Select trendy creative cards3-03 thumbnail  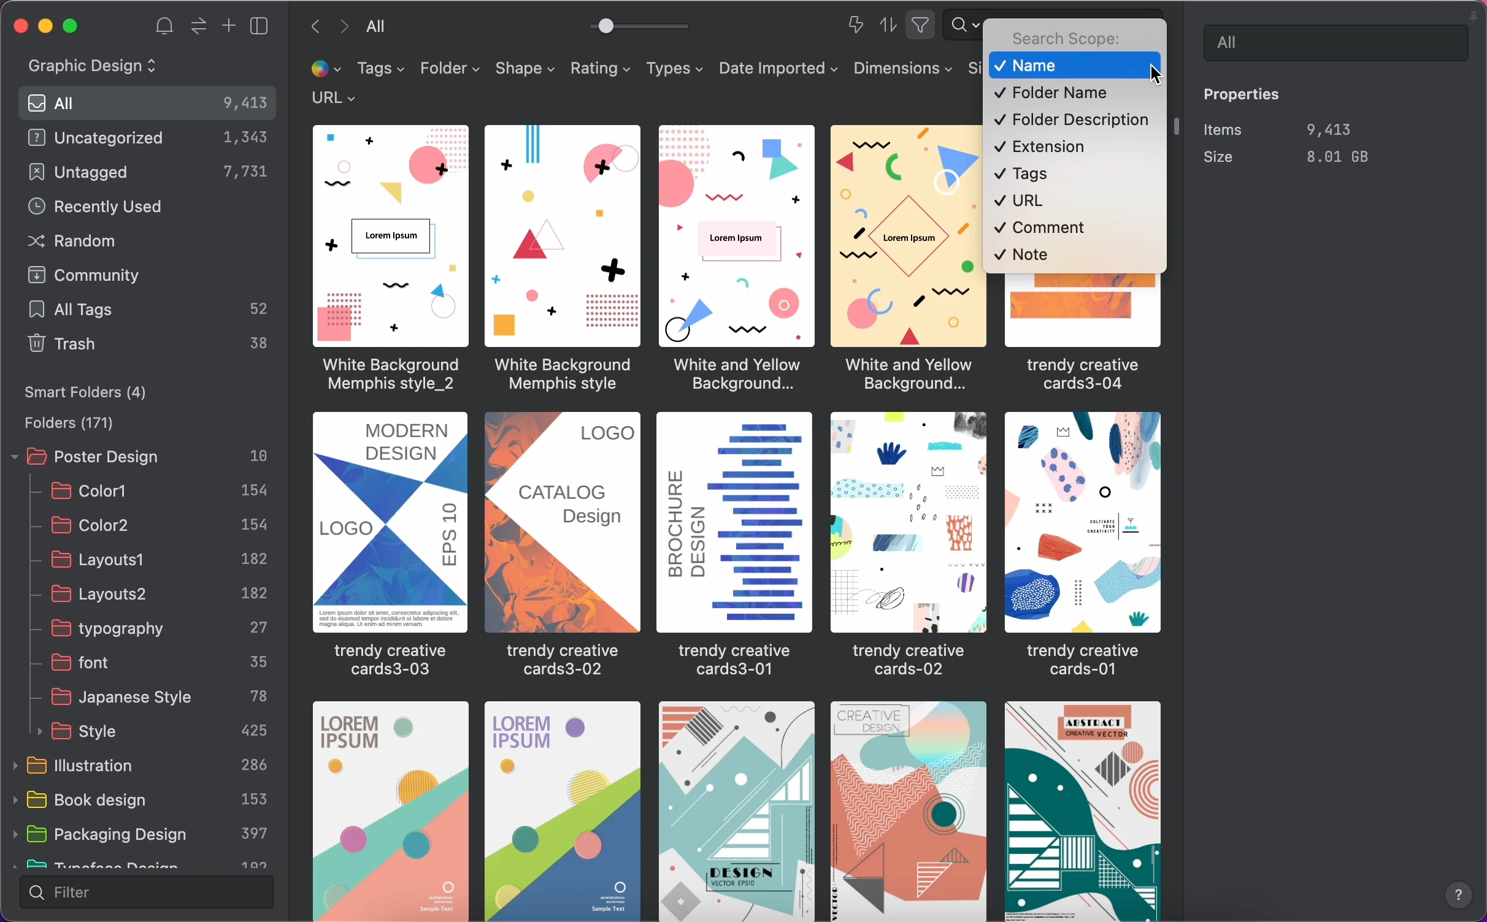click(x=390, y=522)
